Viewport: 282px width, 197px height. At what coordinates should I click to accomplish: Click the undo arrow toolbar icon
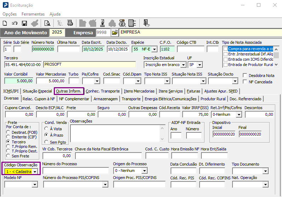pyautogui.click(x=15, y=23)
